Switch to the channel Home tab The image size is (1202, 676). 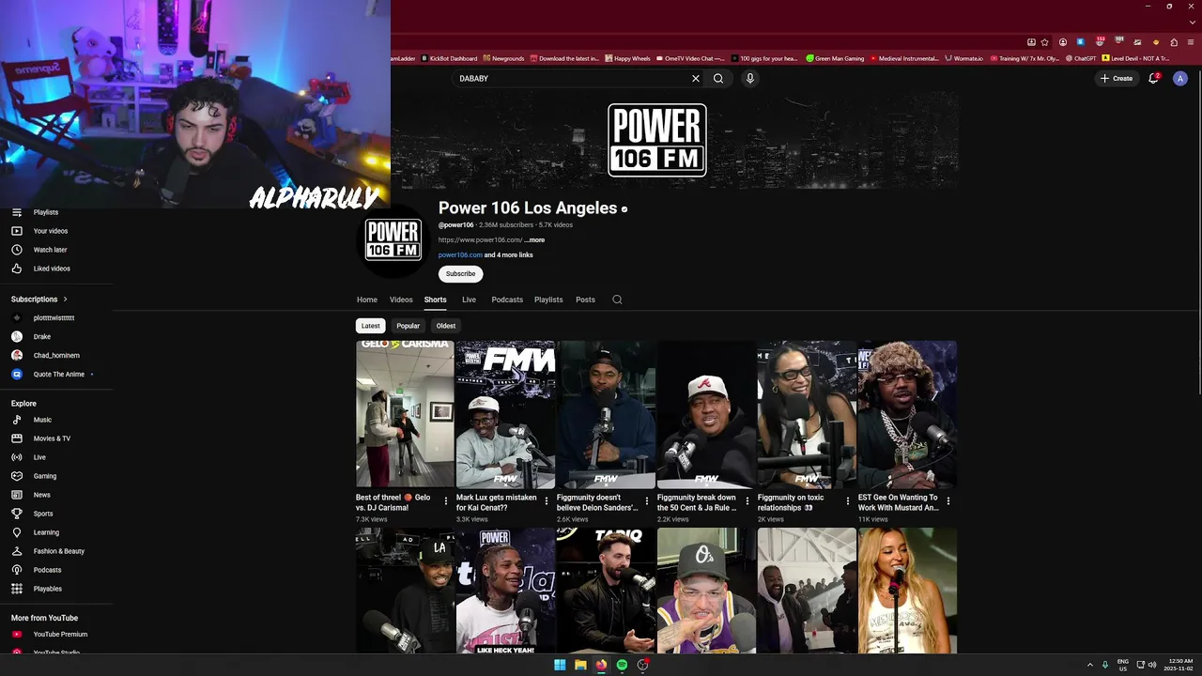367,300
